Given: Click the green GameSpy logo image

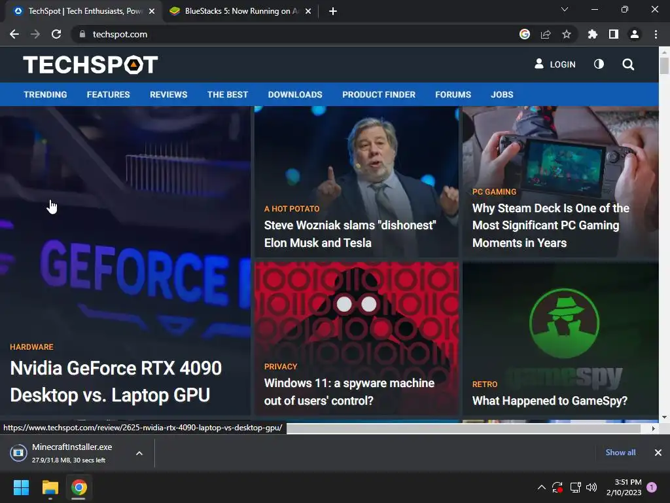Looking at the screenshot, I should point(564,324).
